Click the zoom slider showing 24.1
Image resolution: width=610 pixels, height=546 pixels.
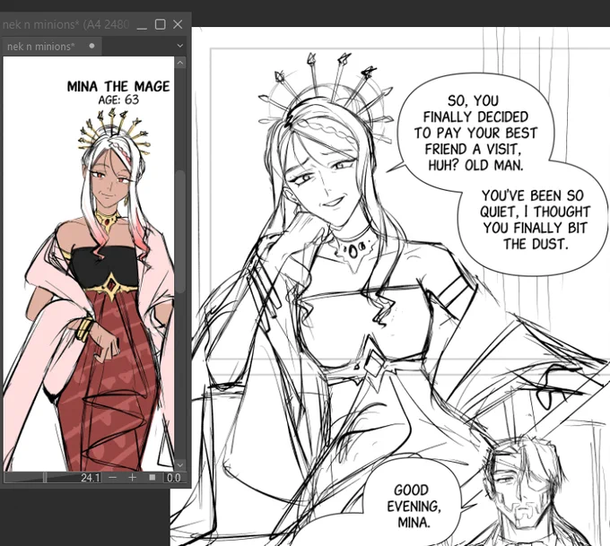point(53,477)
